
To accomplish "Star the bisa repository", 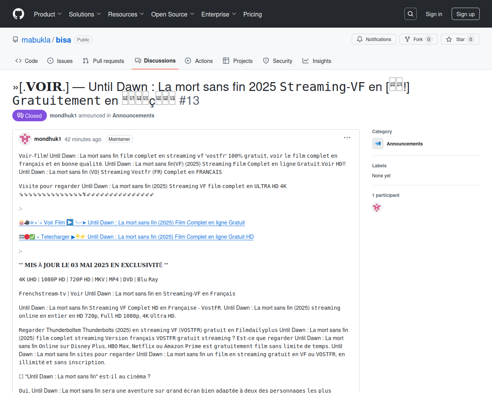I will (460, 39).
